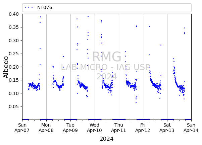The image size is (202, 145).
Task: Click the Sun Apr-14 x-axis label
Action: pos(191,128)
